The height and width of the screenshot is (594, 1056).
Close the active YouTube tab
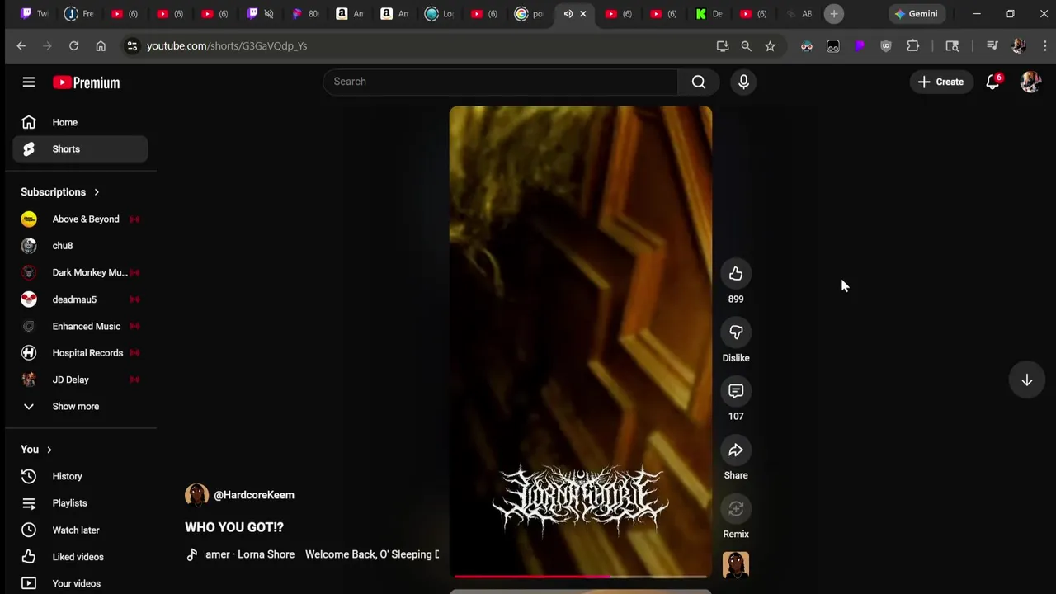pyautogui.click(x=583, y=14)
